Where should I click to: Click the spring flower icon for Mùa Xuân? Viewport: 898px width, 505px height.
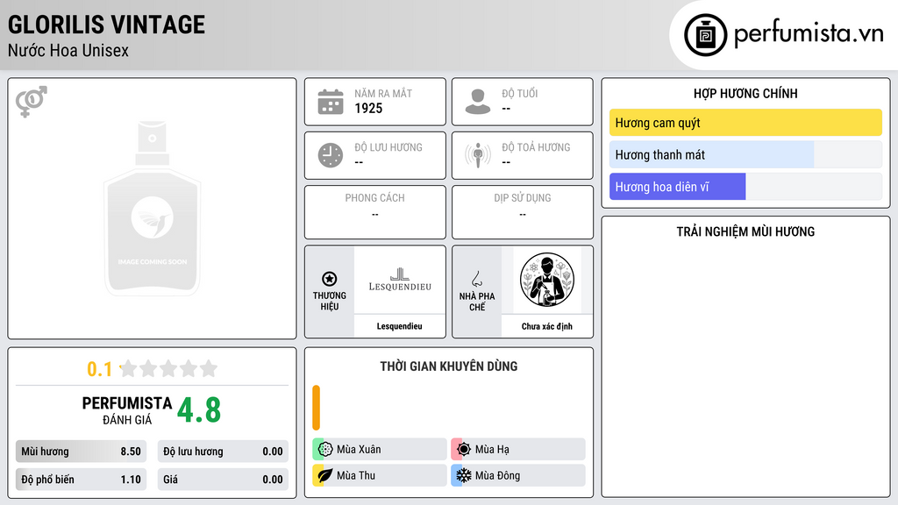(x=325, y=450)
